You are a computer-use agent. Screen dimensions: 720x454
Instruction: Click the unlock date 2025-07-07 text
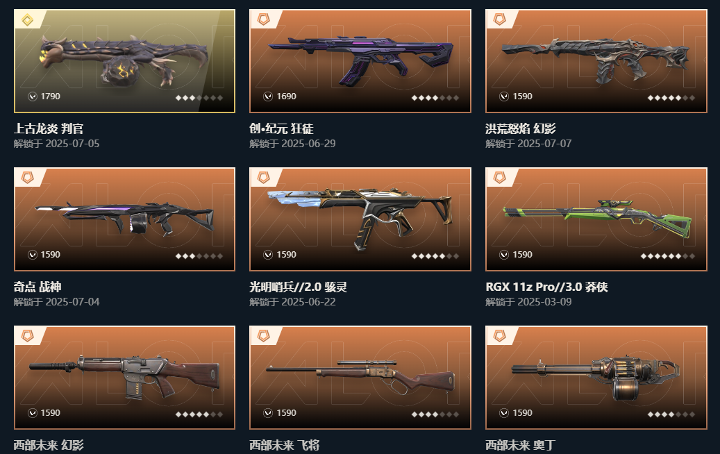click(544, 144)
